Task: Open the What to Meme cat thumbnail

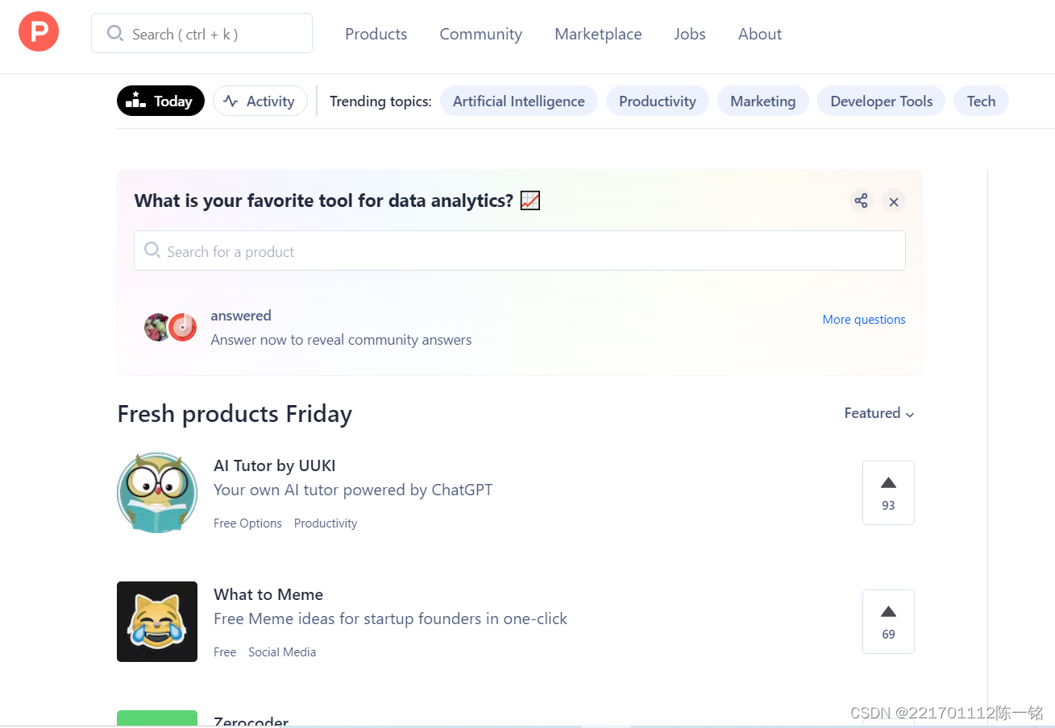Action: (x=157, y=622)
